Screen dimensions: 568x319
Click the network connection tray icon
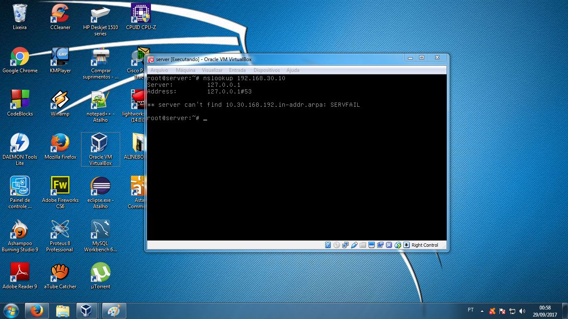point(512,311)
